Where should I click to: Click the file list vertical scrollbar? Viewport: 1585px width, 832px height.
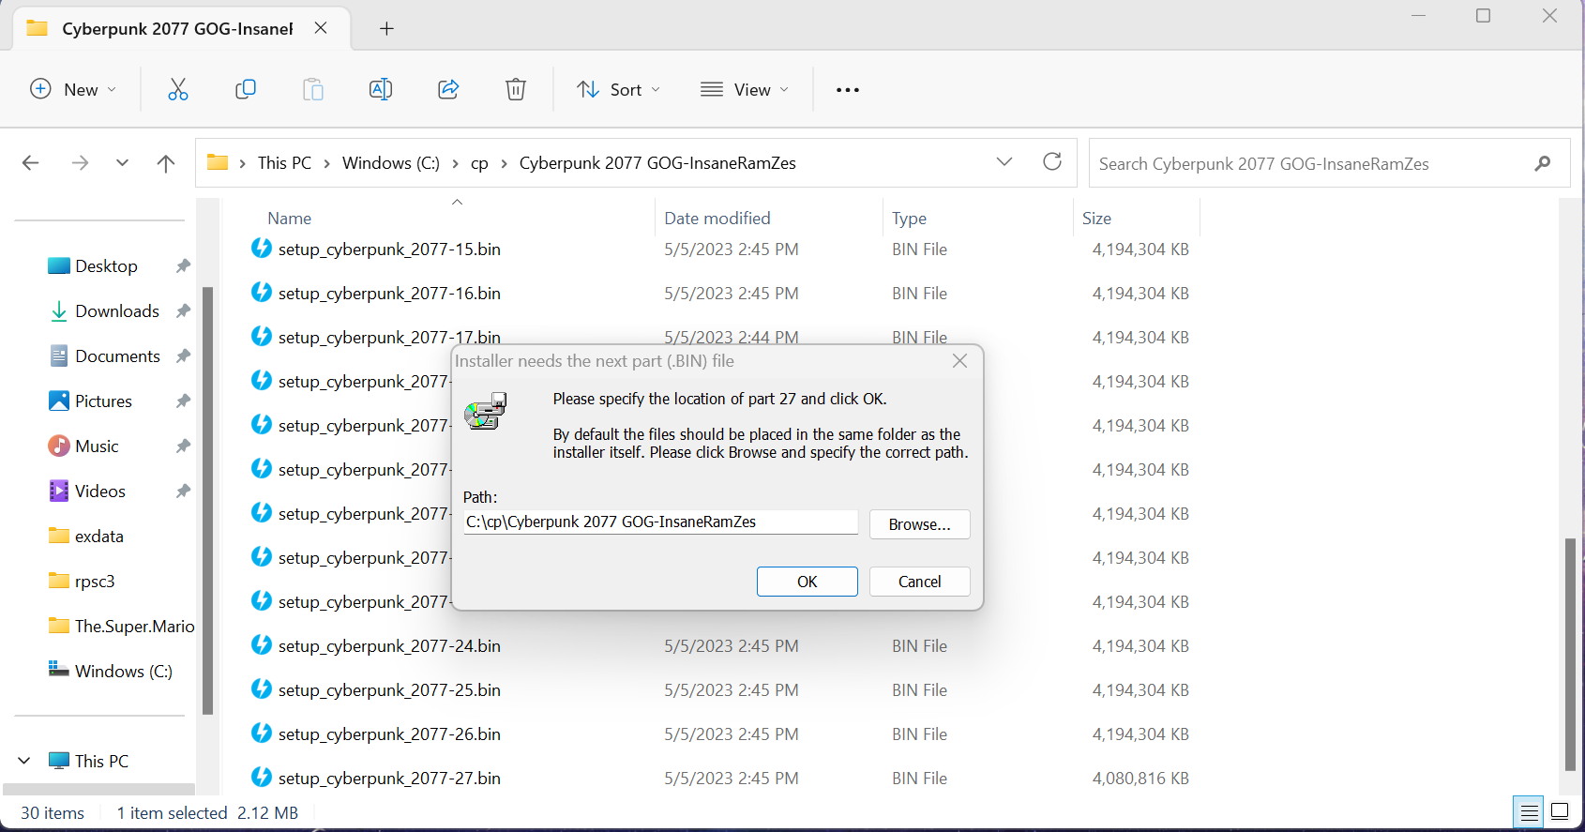(x=1570, y=654)
